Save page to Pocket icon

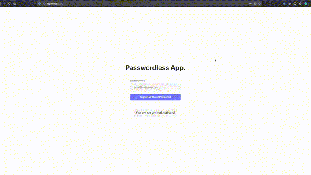click(255, 3)
